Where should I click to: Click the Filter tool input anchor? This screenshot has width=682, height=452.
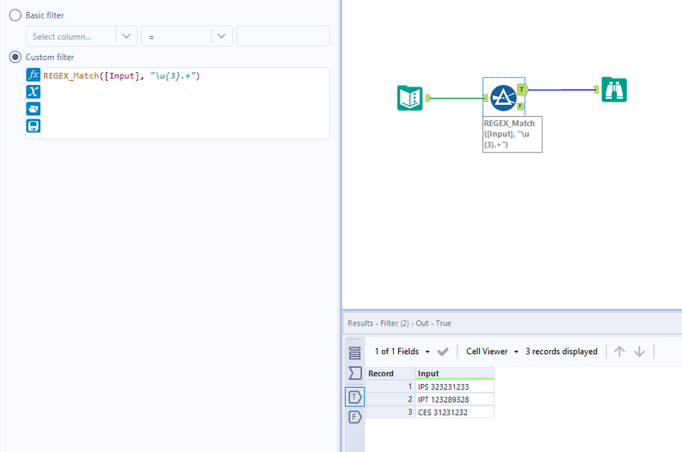[486, 99]
